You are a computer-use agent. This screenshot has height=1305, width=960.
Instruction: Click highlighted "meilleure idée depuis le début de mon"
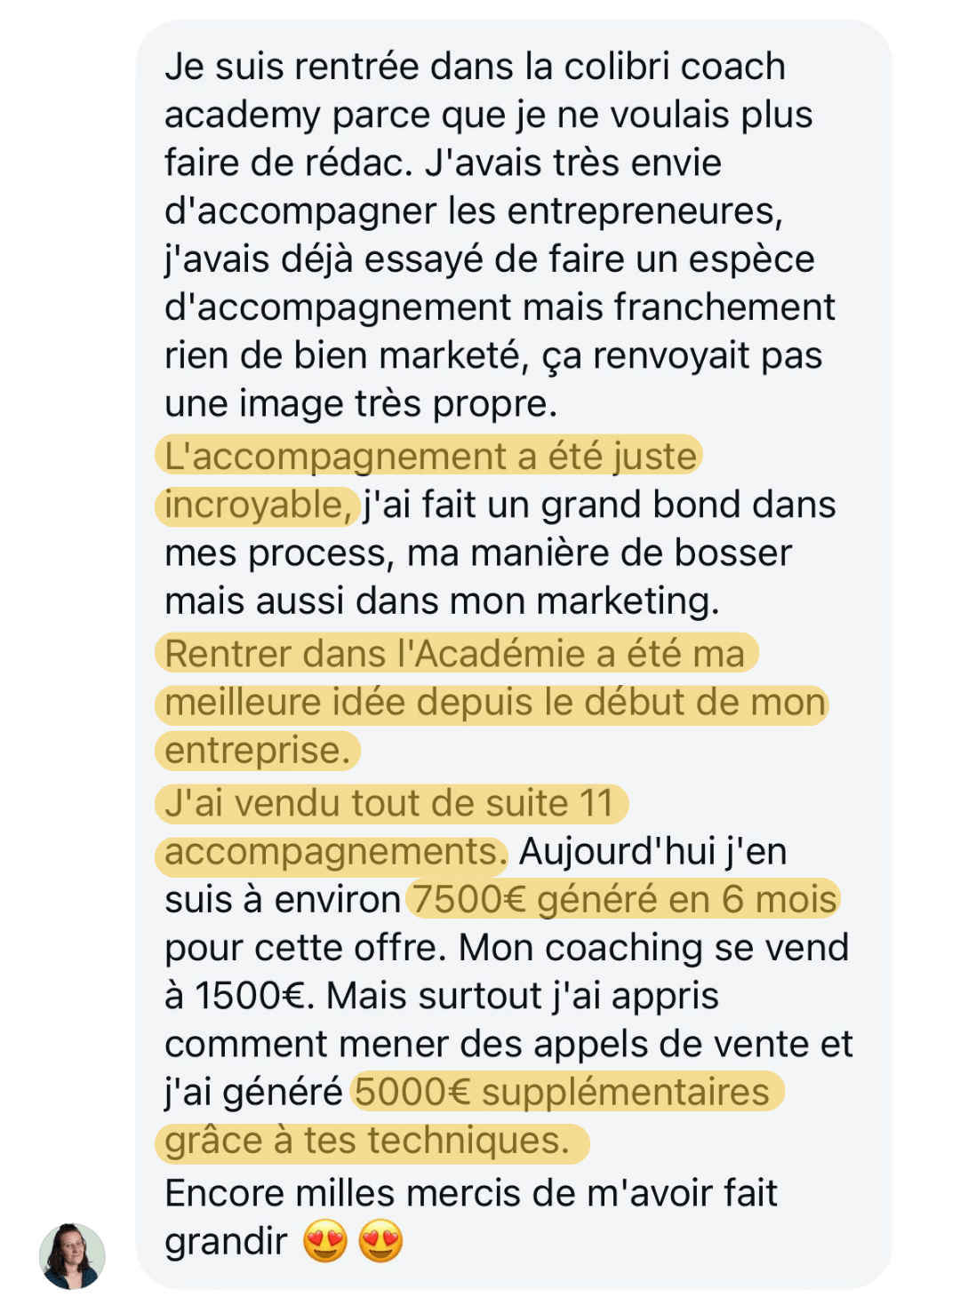tap(492, 703)
